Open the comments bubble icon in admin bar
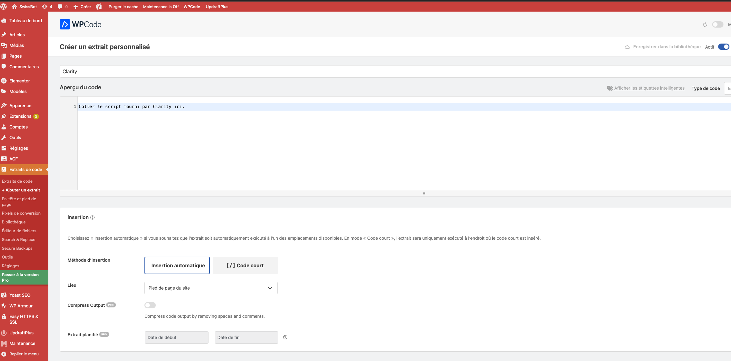Viewport: 731px width, 361px height. pyautogui.click(x=60, y=6)
